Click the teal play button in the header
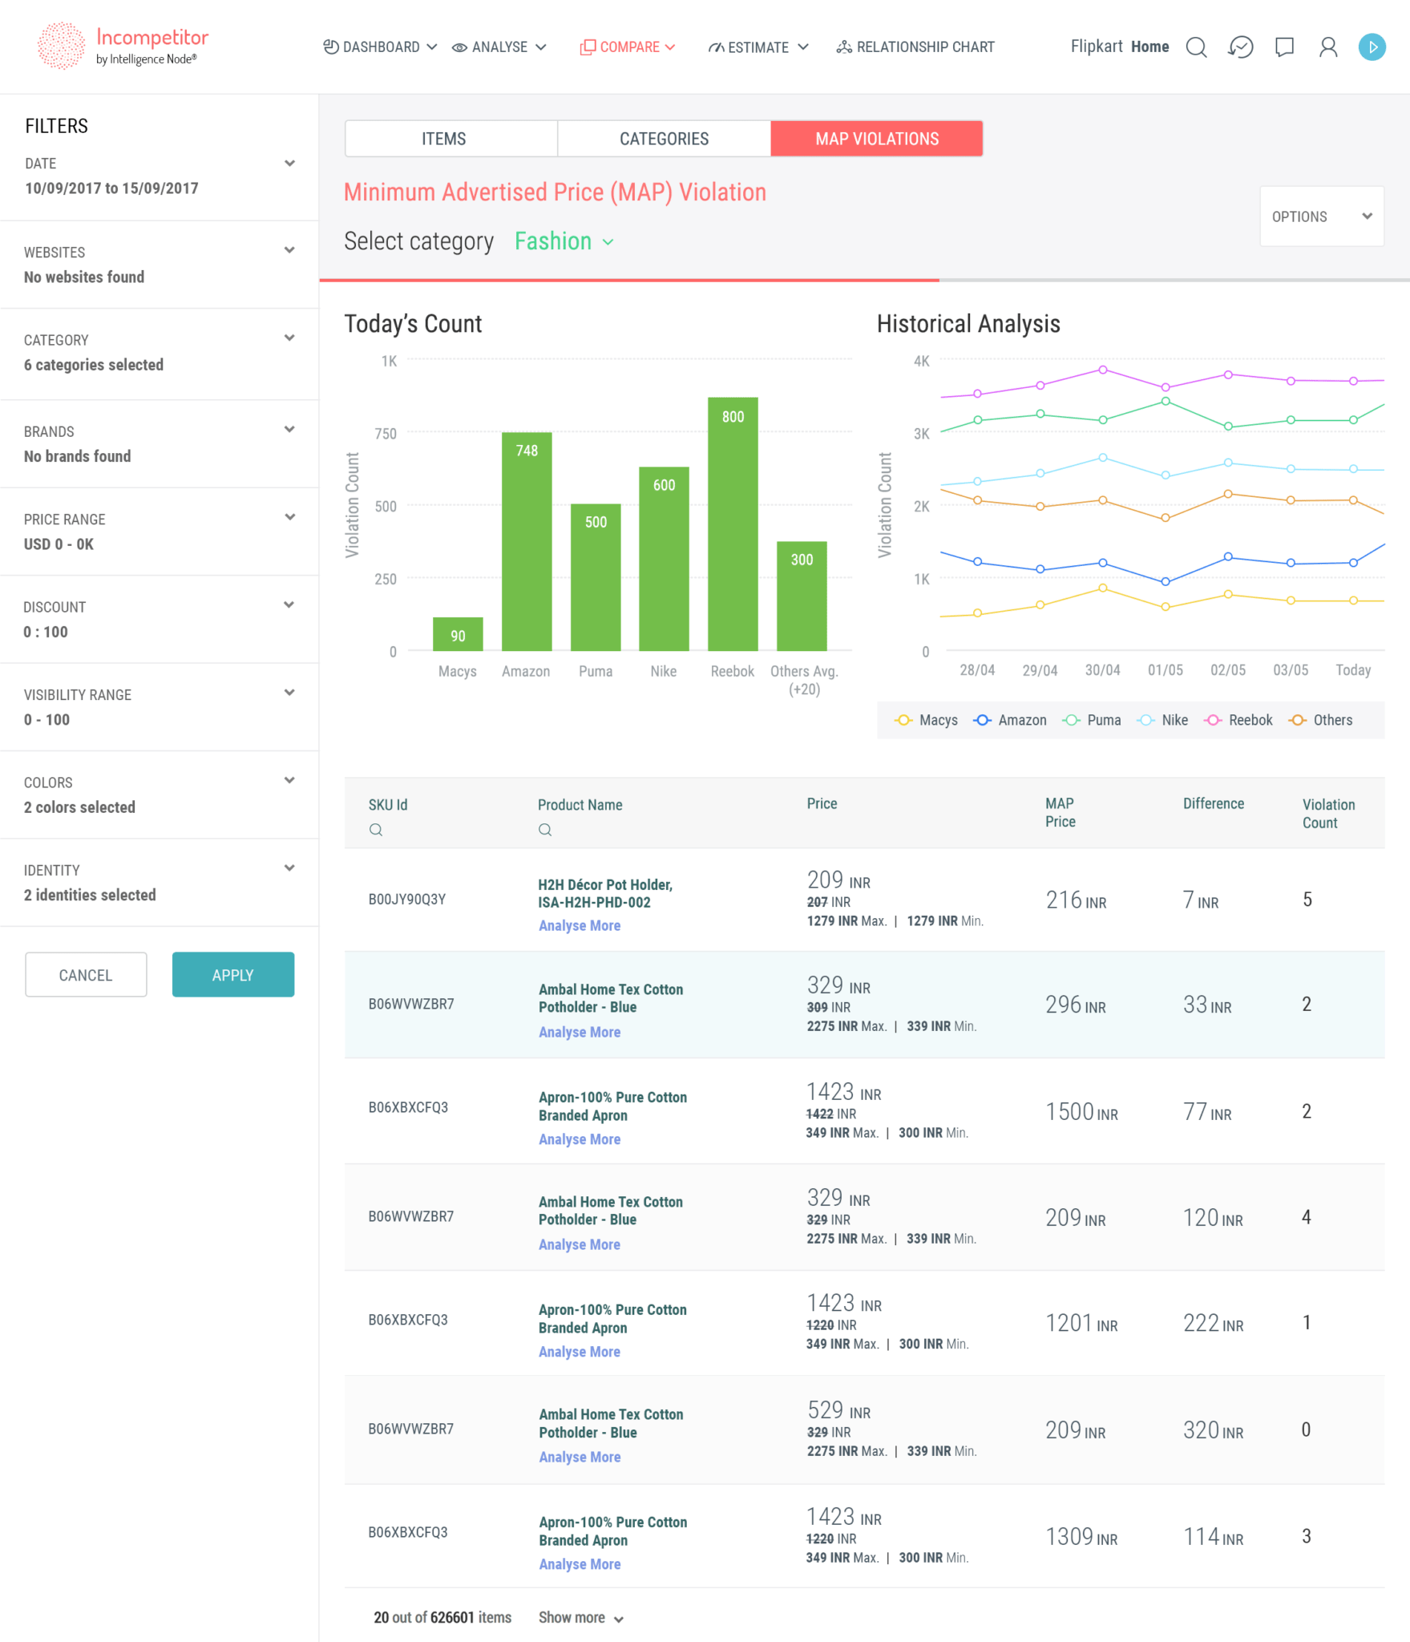Viewport: 1410px width, 1642px height. [1372, 47]
